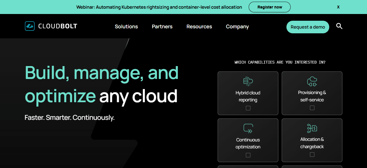Open the Solutions menu
This screenshot has height=168, width=367.
126,27
